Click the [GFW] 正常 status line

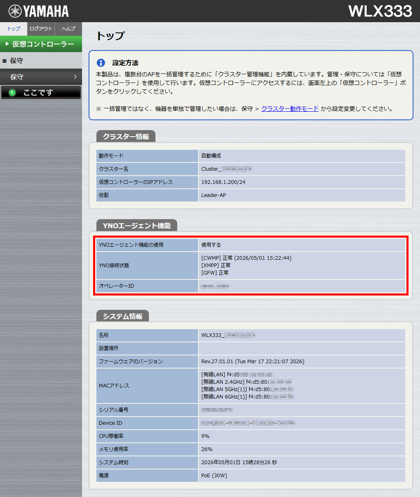pos(215,273)
